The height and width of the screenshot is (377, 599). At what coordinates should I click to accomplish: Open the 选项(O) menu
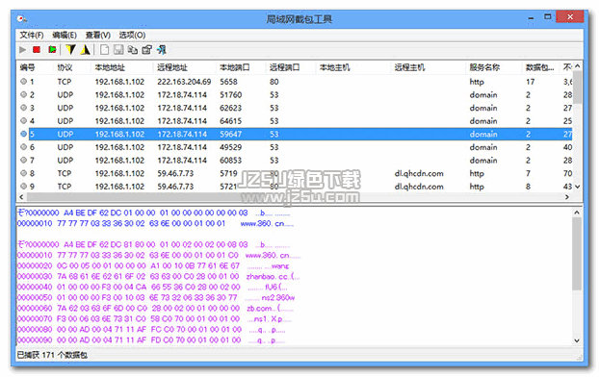(x=132, y=36)
